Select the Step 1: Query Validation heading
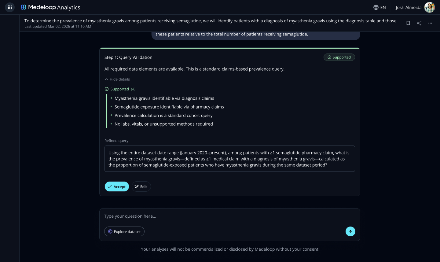This screenshot has height=262, width=440. tap(128, 57)
